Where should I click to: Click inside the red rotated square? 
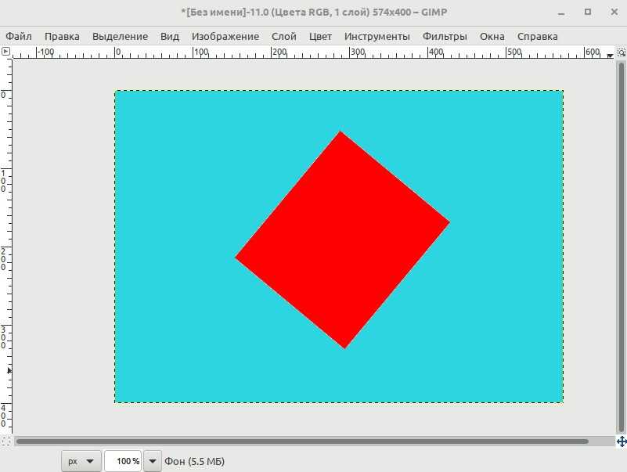[342, 239]
